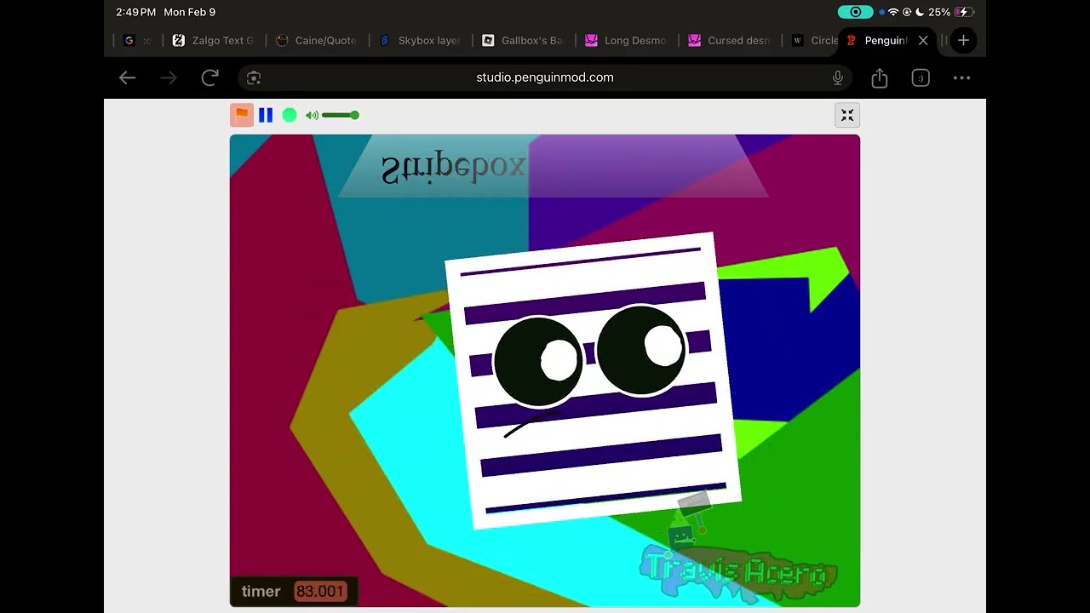Click the timer variable value 83.001
Viewport: 1090px width, 613px height.
pyautogui.click(x=320, y=591)
